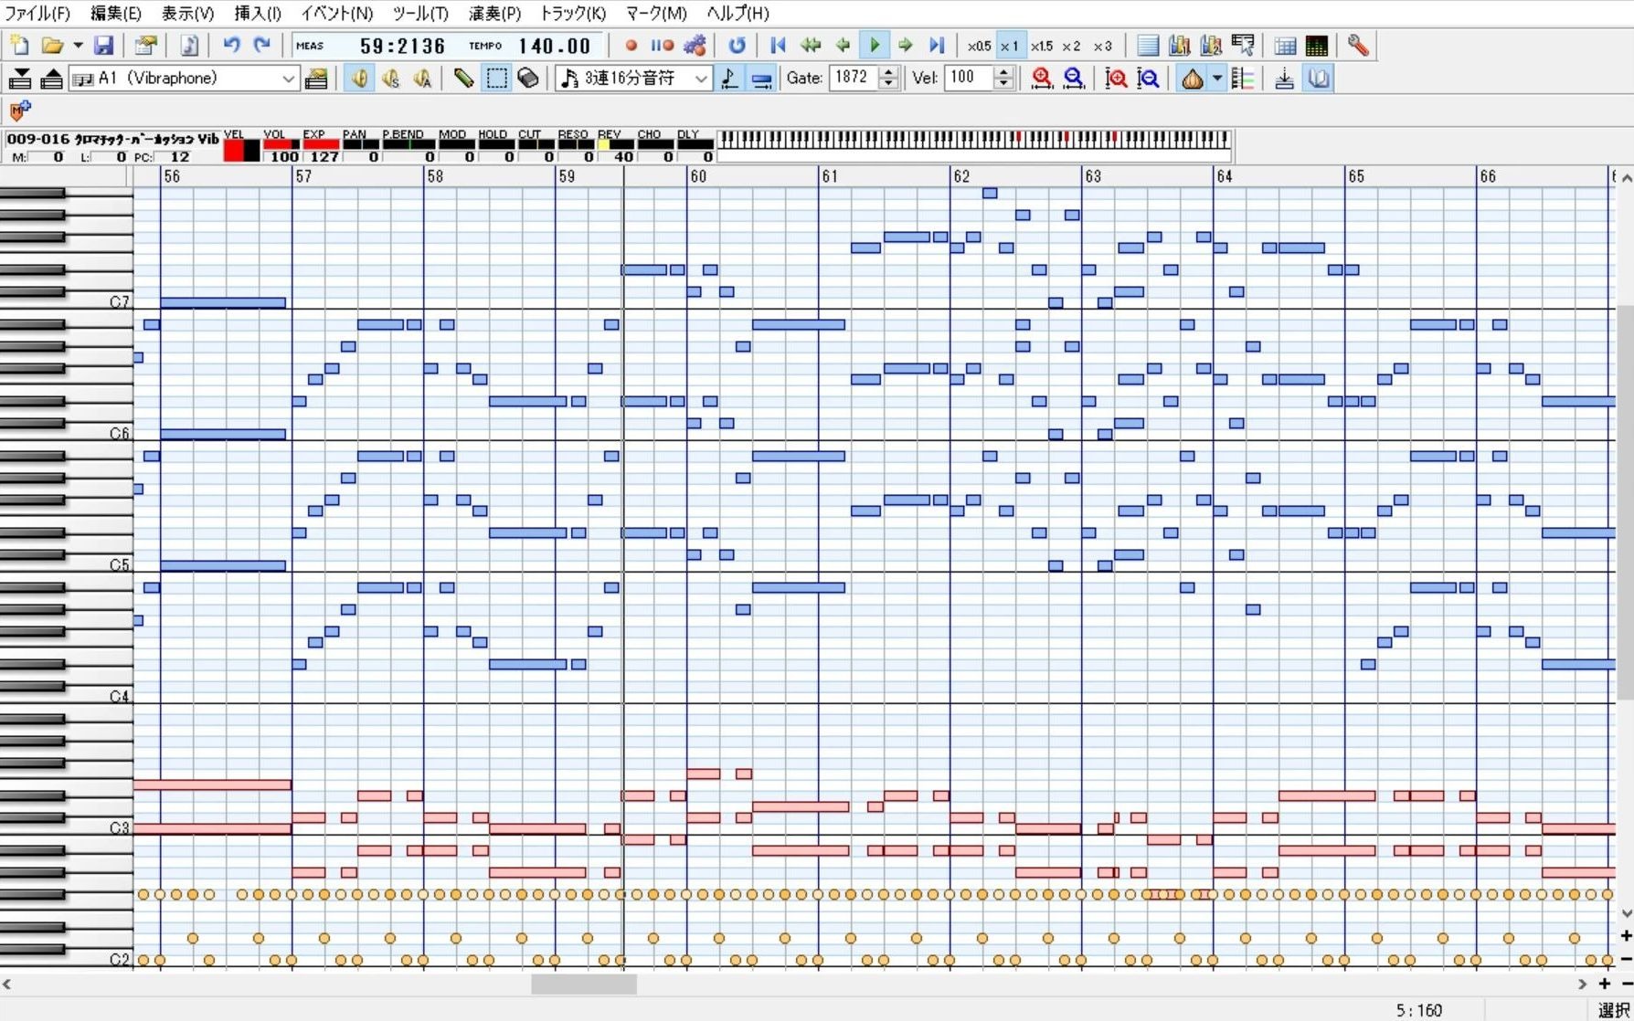The width and height of the screenshot is (1634, 1021).
Task: Toggle loop playback with the blue circular arrow
Action: (x=737, y=45)
